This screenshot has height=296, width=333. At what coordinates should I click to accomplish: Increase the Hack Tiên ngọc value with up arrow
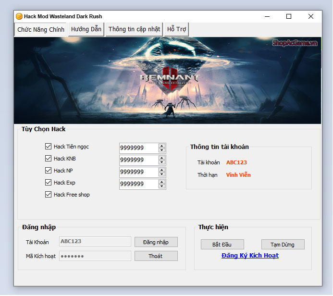coord(162,146)
